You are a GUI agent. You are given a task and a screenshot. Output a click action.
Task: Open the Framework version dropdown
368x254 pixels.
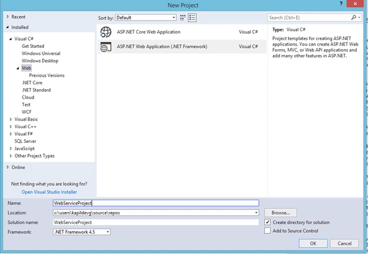(81, 232)
